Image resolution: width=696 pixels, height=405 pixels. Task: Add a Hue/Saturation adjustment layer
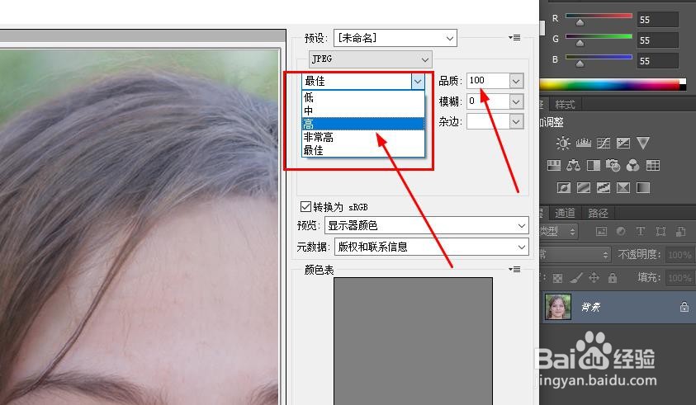[x=553, y=166]
